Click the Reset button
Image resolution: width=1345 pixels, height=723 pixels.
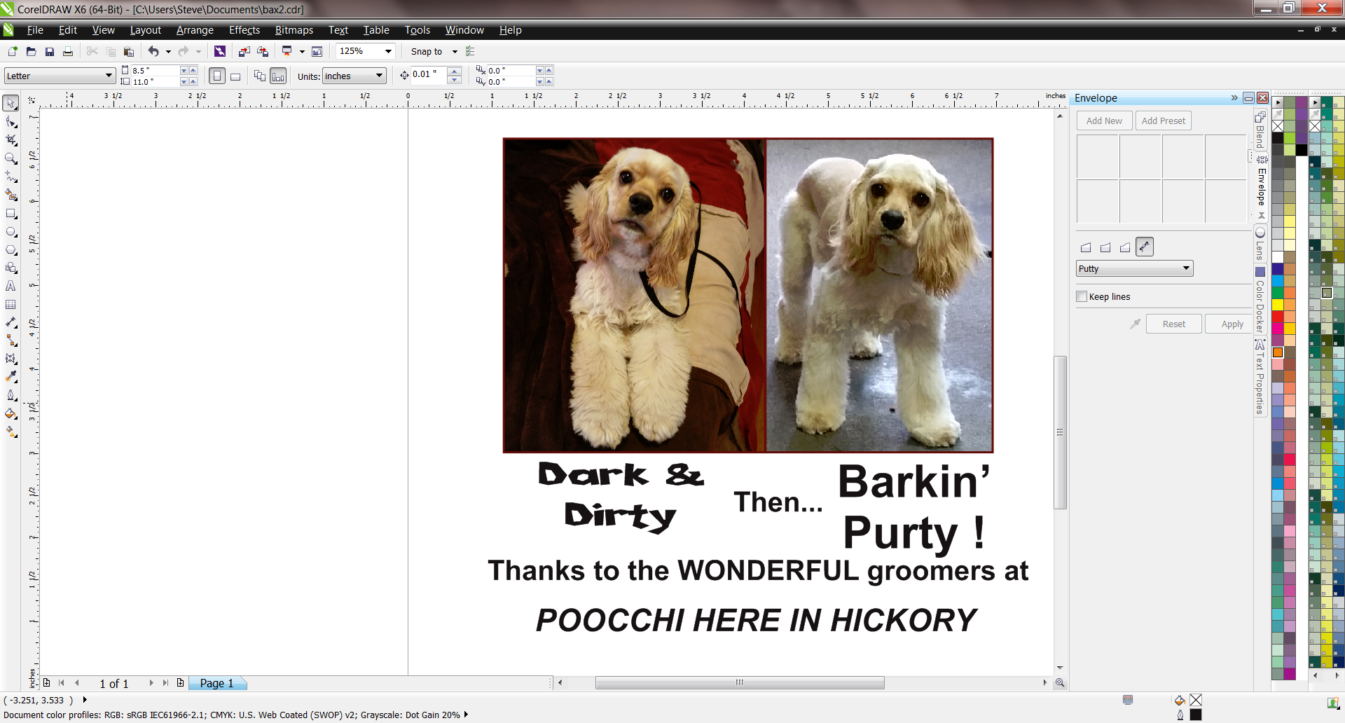coord(1173,324)
